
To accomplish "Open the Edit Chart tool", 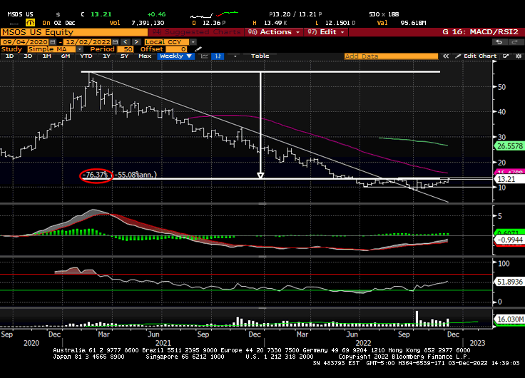I will click(x=476, y=56).
